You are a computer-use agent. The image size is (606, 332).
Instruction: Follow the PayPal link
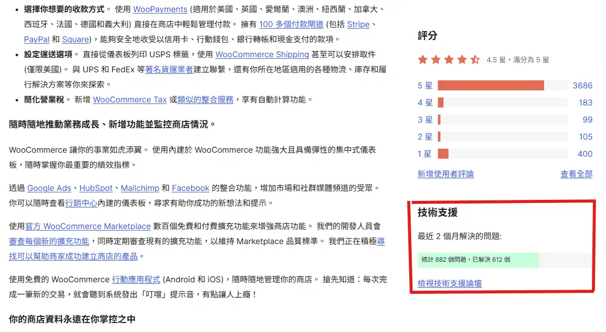(36, 39)
